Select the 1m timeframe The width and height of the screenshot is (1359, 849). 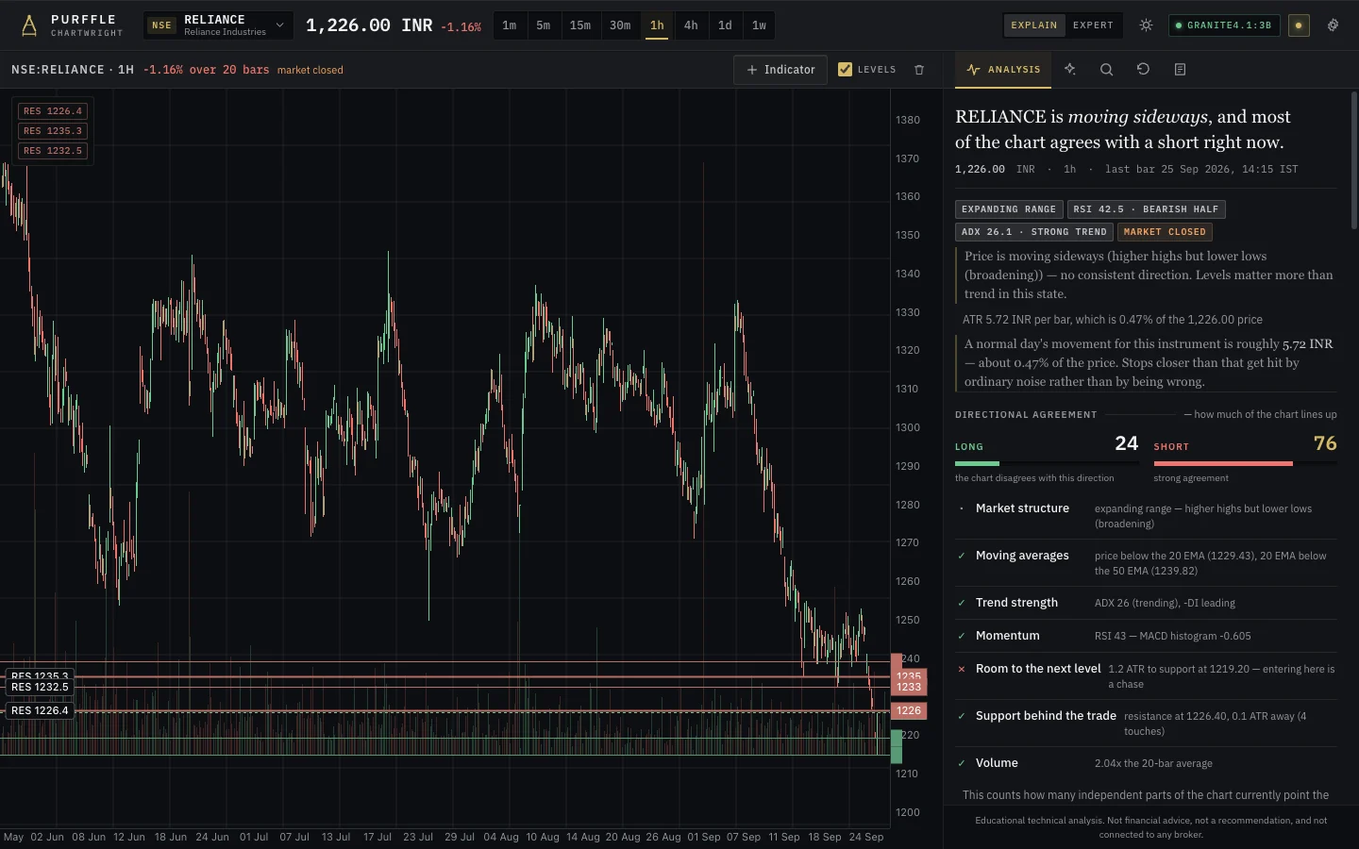tap(510, 25)
